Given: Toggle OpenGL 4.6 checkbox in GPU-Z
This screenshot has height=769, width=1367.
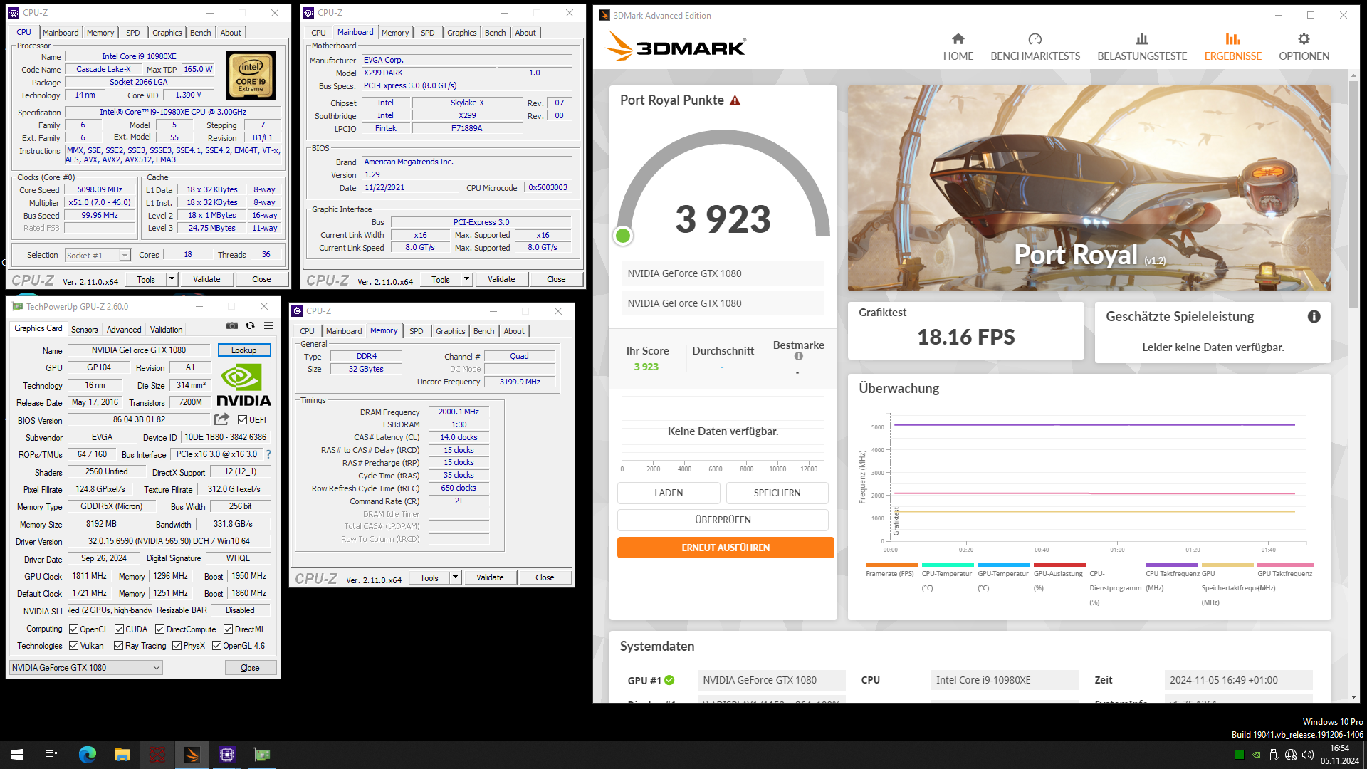Looking at the screenshot, I should click(216, 646).
